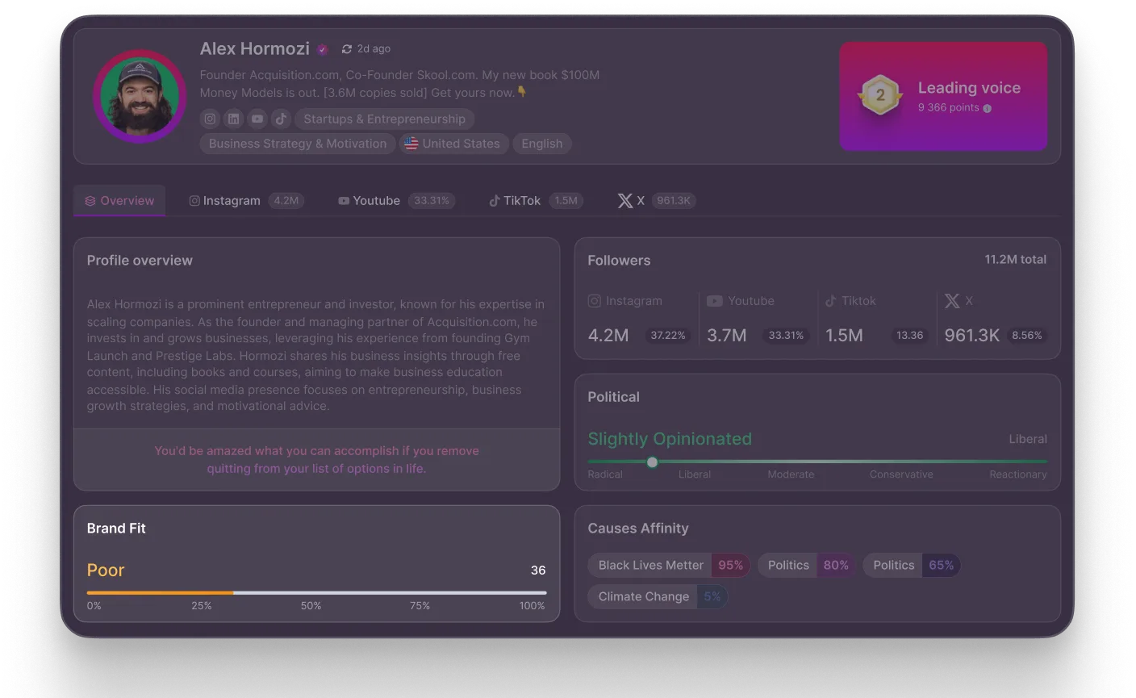
Task: Click the brand fit score 36
Action: point(538,571)
